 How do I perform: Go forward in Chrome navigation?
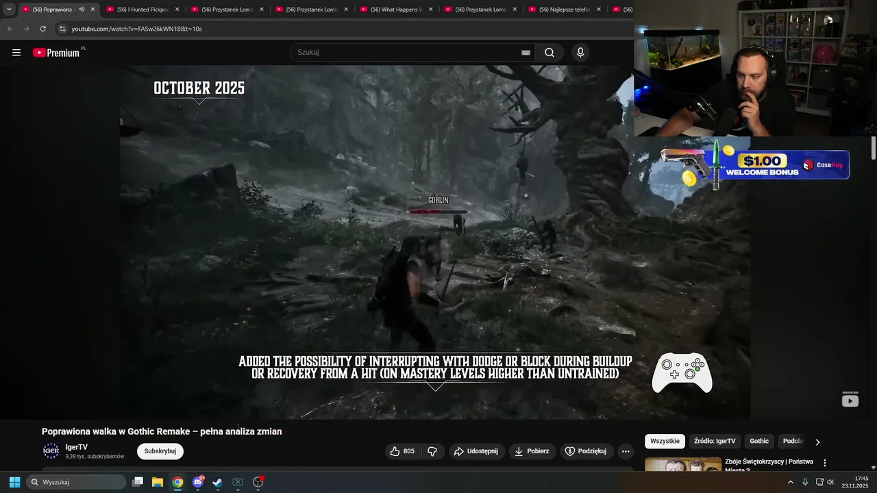click(x=26, y=29)
